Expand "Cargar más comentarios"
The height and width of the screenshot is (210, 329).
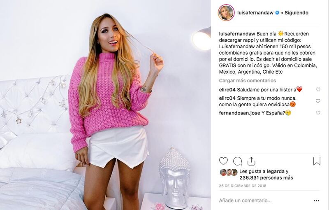248,81
